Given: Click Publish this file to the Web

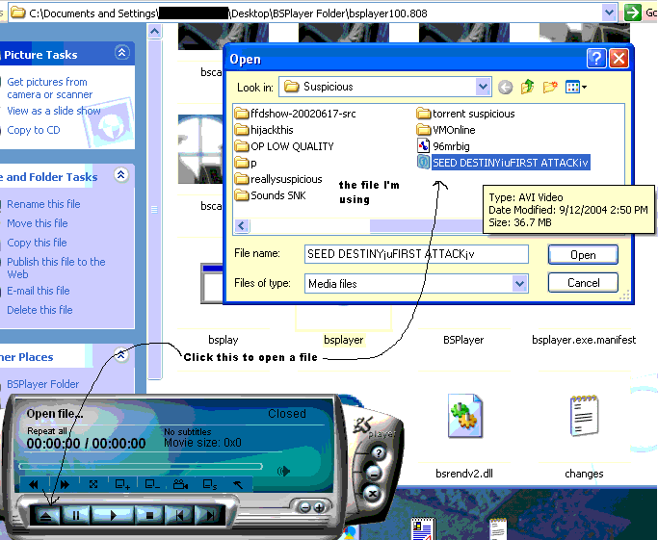Looking at the screenshot, I should (x=56, y=268).
